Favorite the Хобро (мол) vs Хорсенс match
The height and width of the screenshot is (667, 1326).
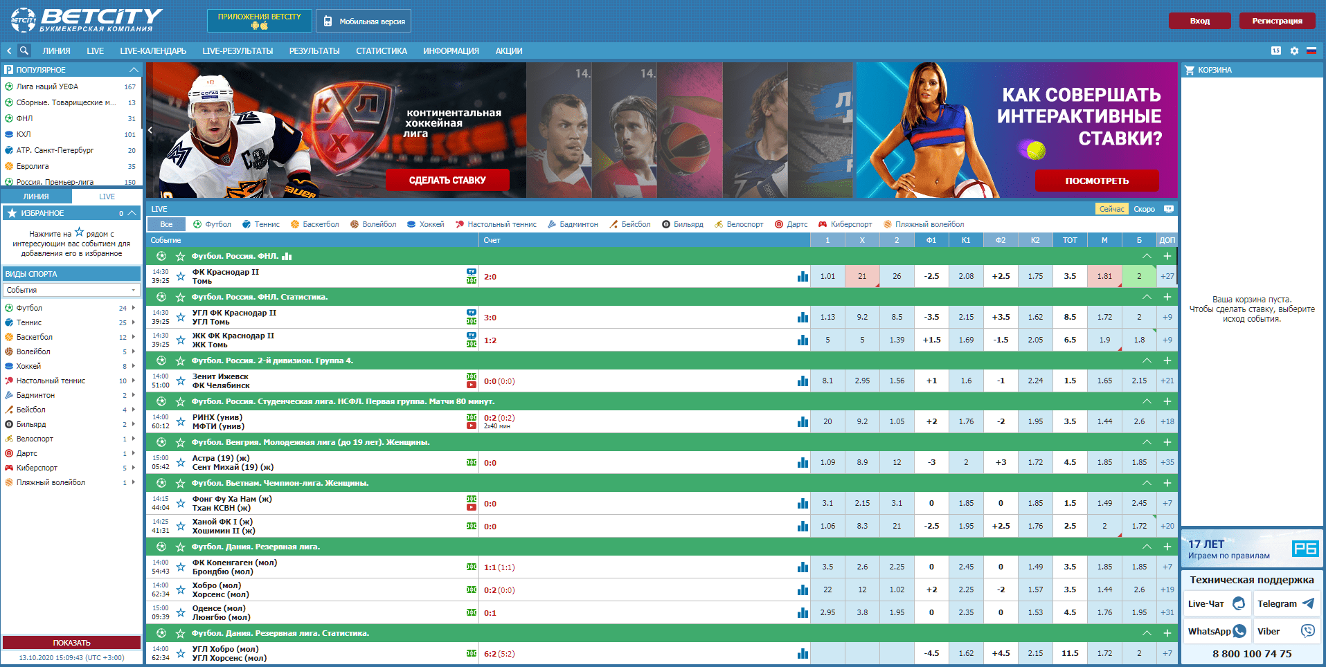pyautogui.click(x=180, y=590)
